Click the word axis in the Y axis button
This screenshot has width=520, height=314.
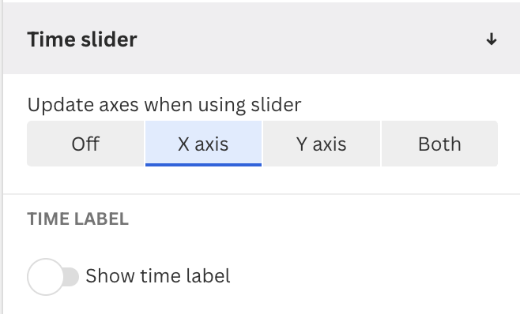coord(330,144)
